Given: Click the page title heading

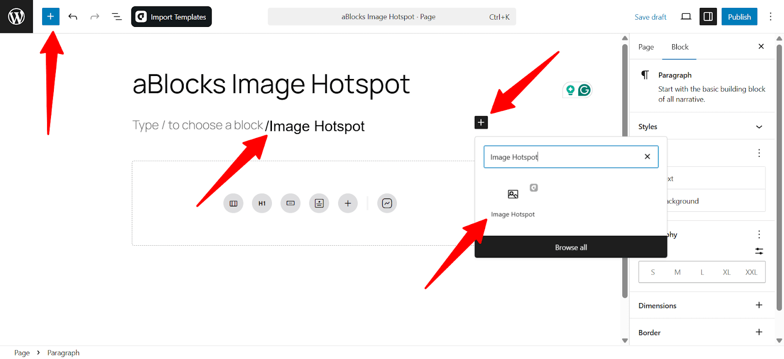Looking at the screenshot, I should (x=271, y=84).
